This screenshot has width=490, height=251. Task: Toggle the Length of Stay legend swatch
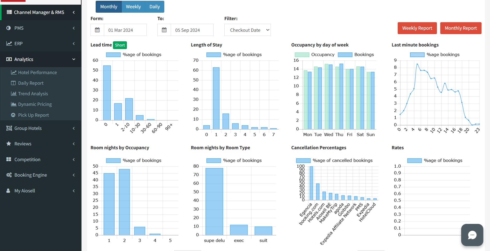(x=214, y=54)
